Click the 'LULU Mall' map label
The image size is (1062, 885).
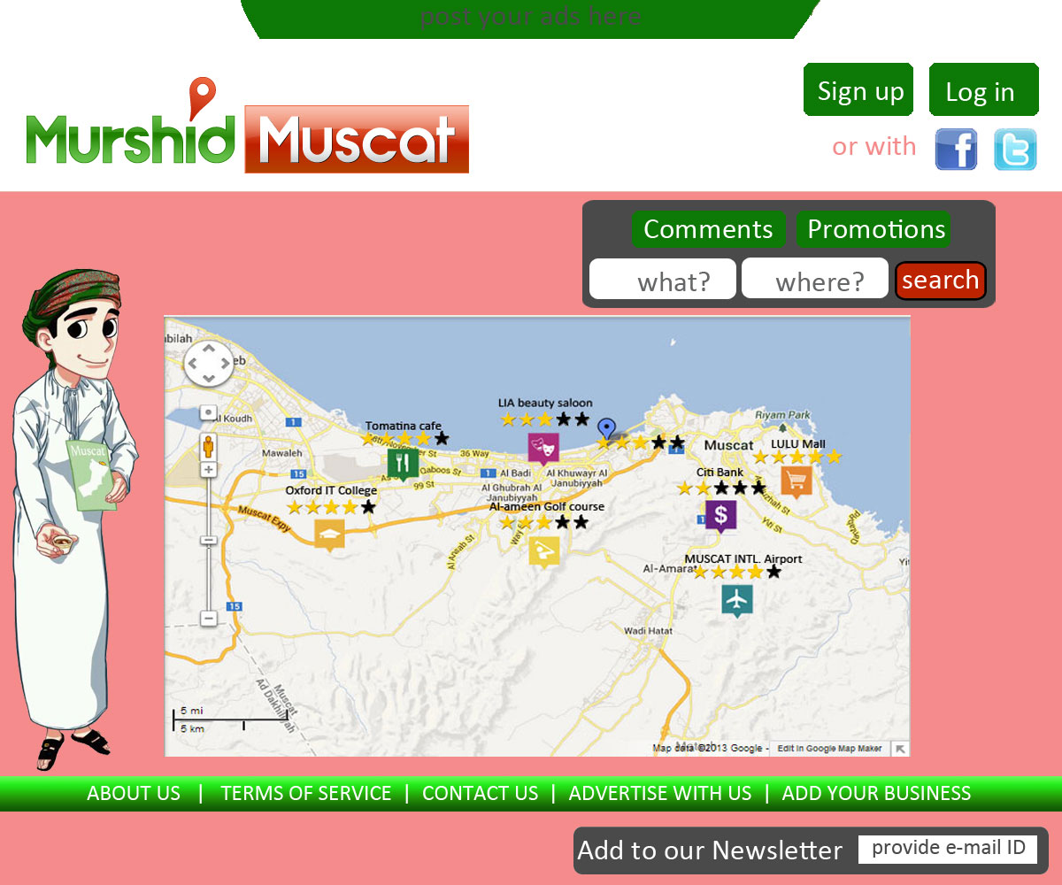[x=798, y=443]
